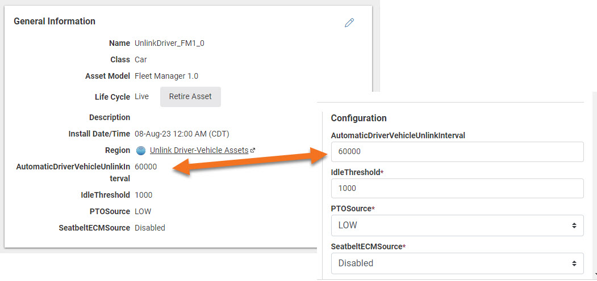Click the Class value Car
This screenshot has width=597, height=281.
tap(141, 59)
